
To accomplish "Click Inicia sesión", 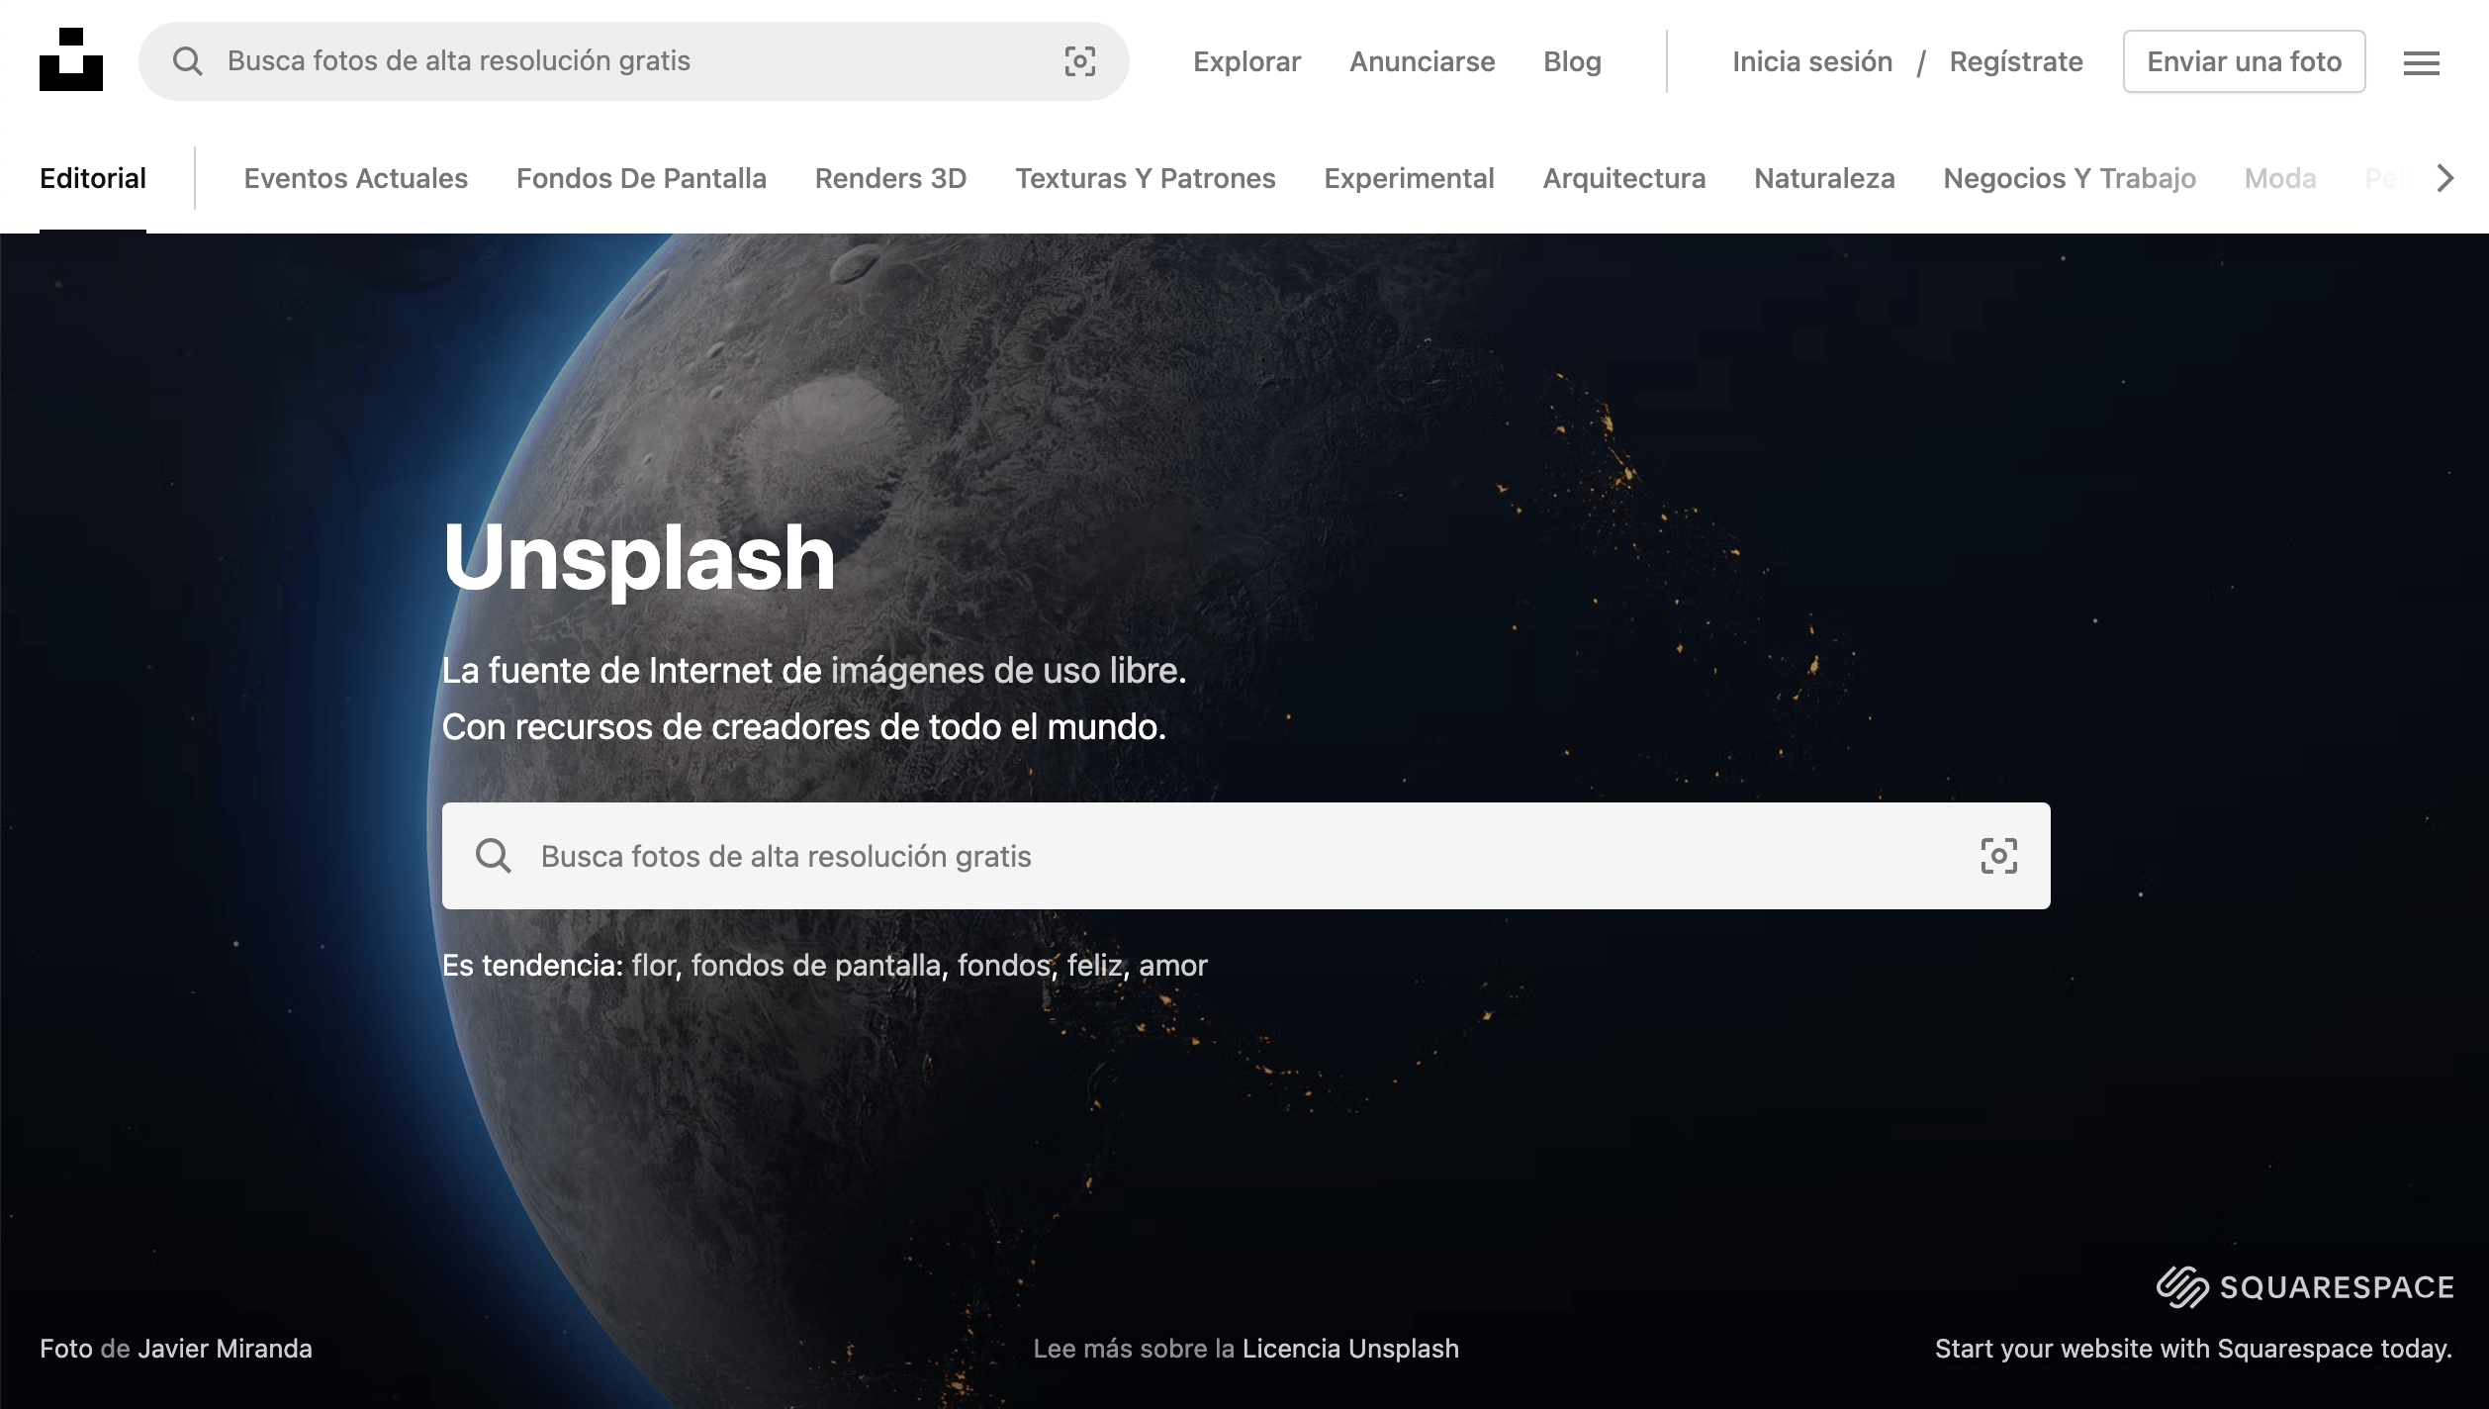I will point(1812,61).
